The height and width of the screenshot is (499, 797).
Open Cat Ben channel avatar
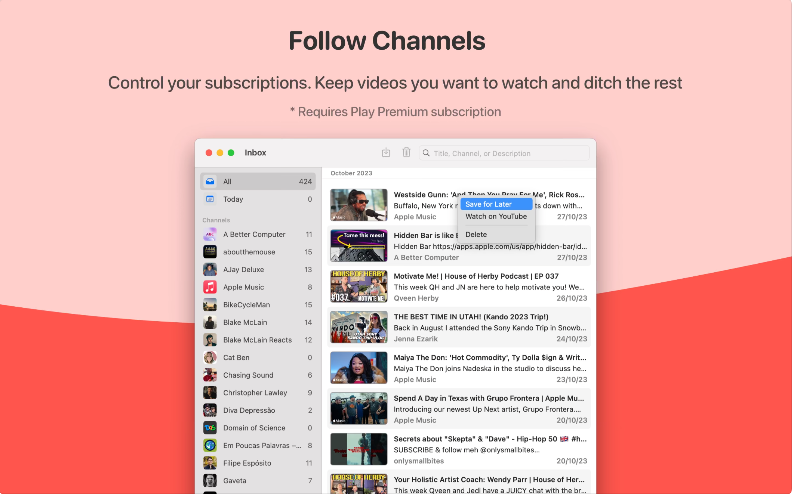click(210, 357)
